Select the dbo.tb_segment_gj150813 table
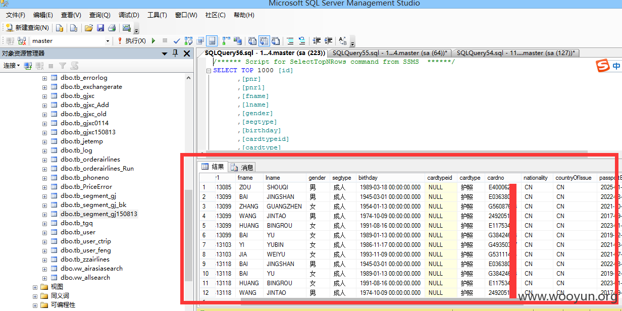Image resolution: width=622 pixels, height=311 pixels. point(99,214)
